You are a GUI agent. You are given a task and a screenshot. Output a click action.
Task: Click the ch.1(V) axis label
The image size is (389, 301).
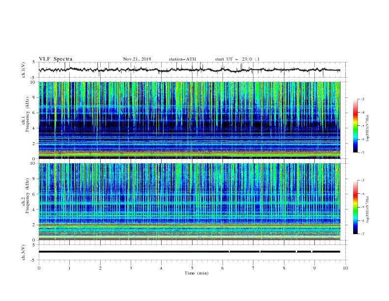[x=24, y=70]
